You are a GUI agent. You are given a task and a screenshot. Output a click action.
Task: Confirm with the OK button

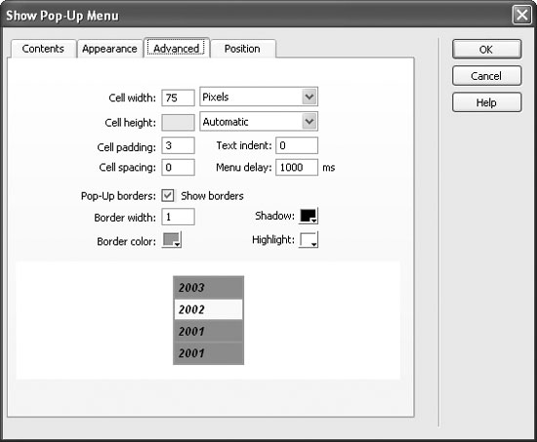(x=486, y=50)
